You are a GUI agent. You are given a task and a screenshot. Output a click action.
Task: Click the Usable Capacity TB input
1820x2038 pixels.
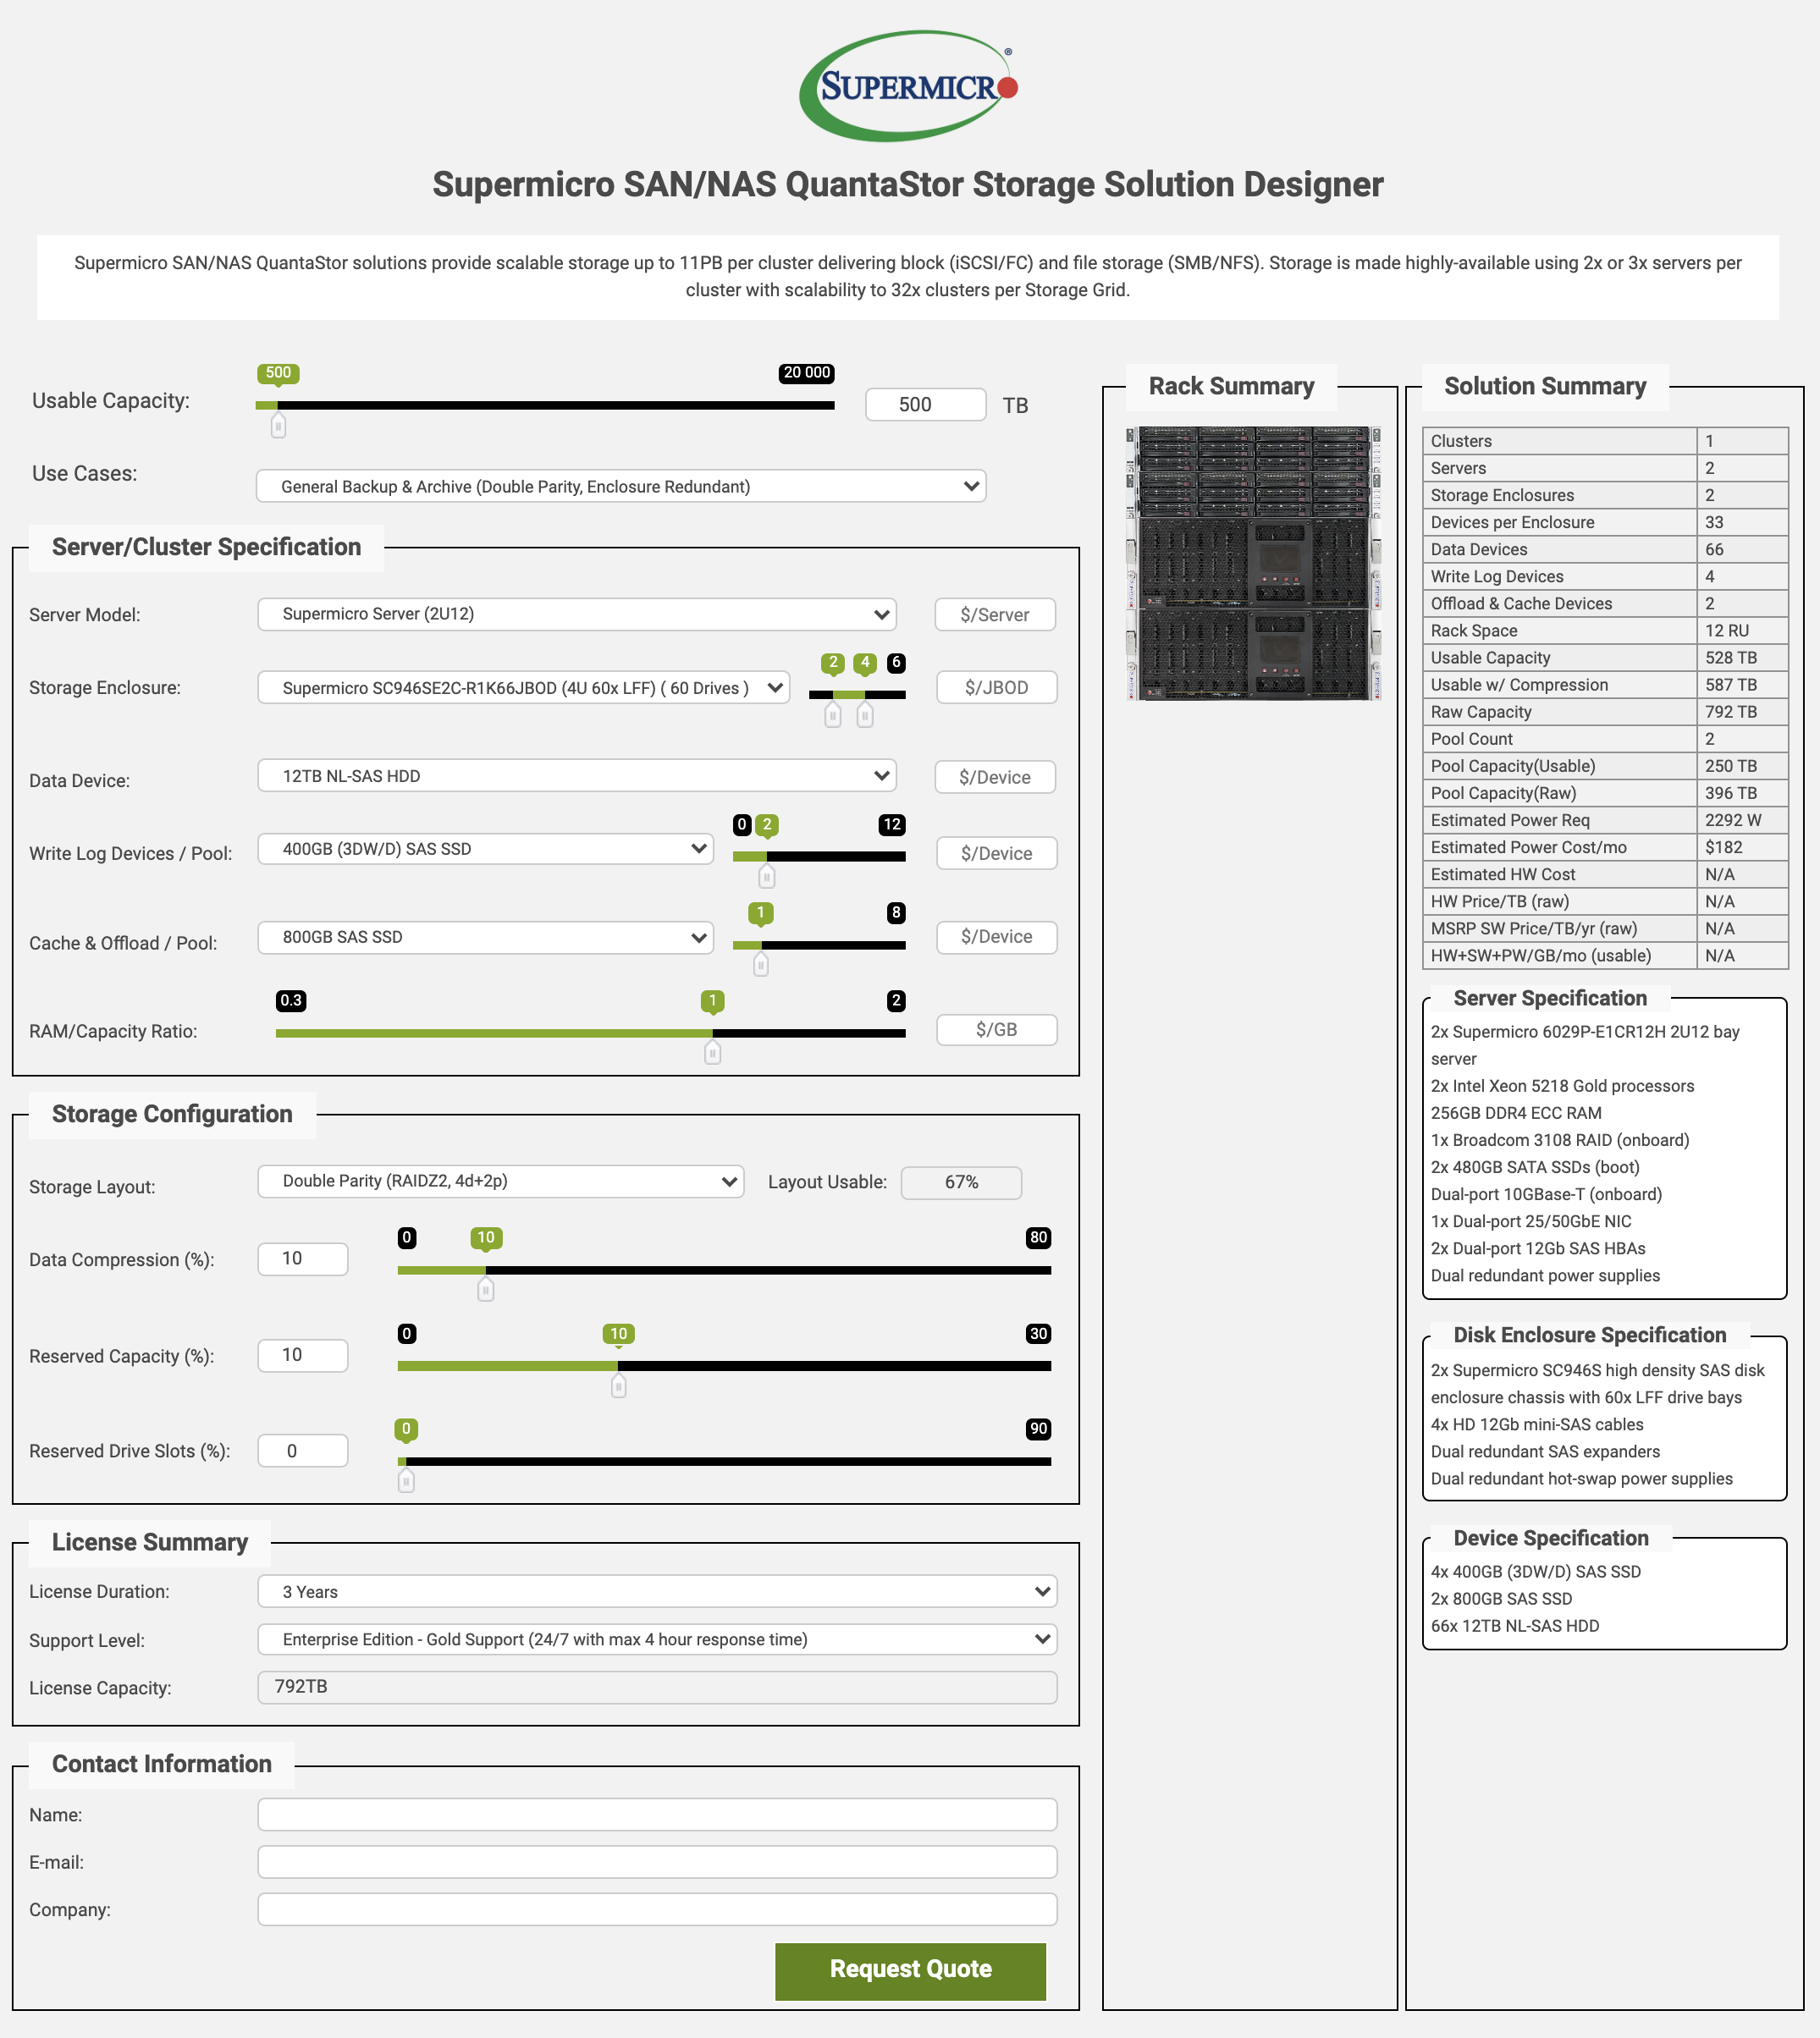(925, 405)
